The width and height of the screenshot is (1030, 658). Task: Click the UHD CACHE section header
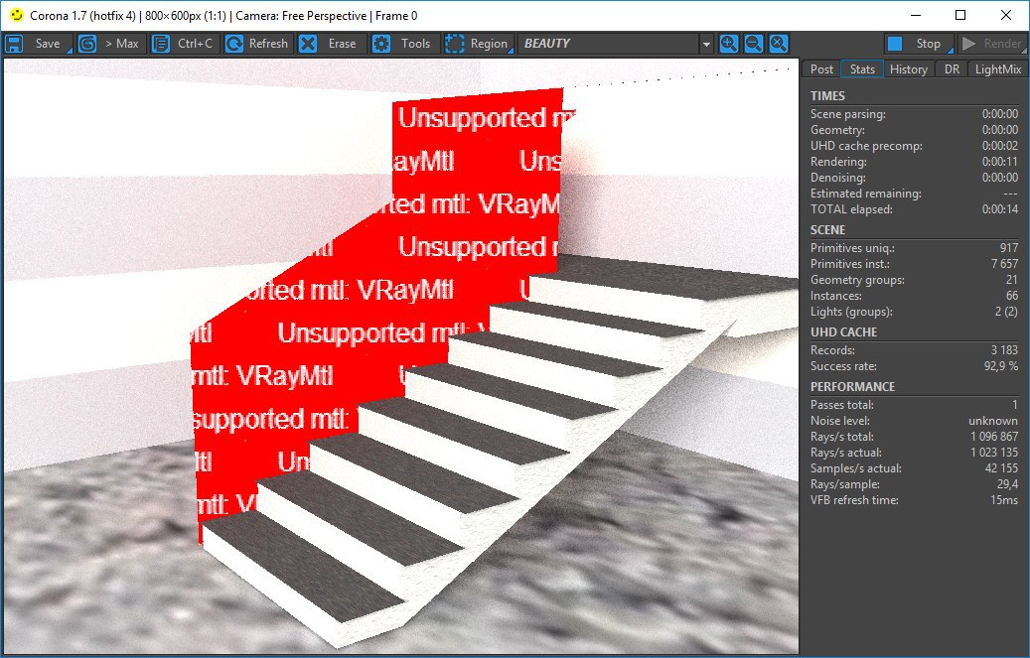pos(843,332)
